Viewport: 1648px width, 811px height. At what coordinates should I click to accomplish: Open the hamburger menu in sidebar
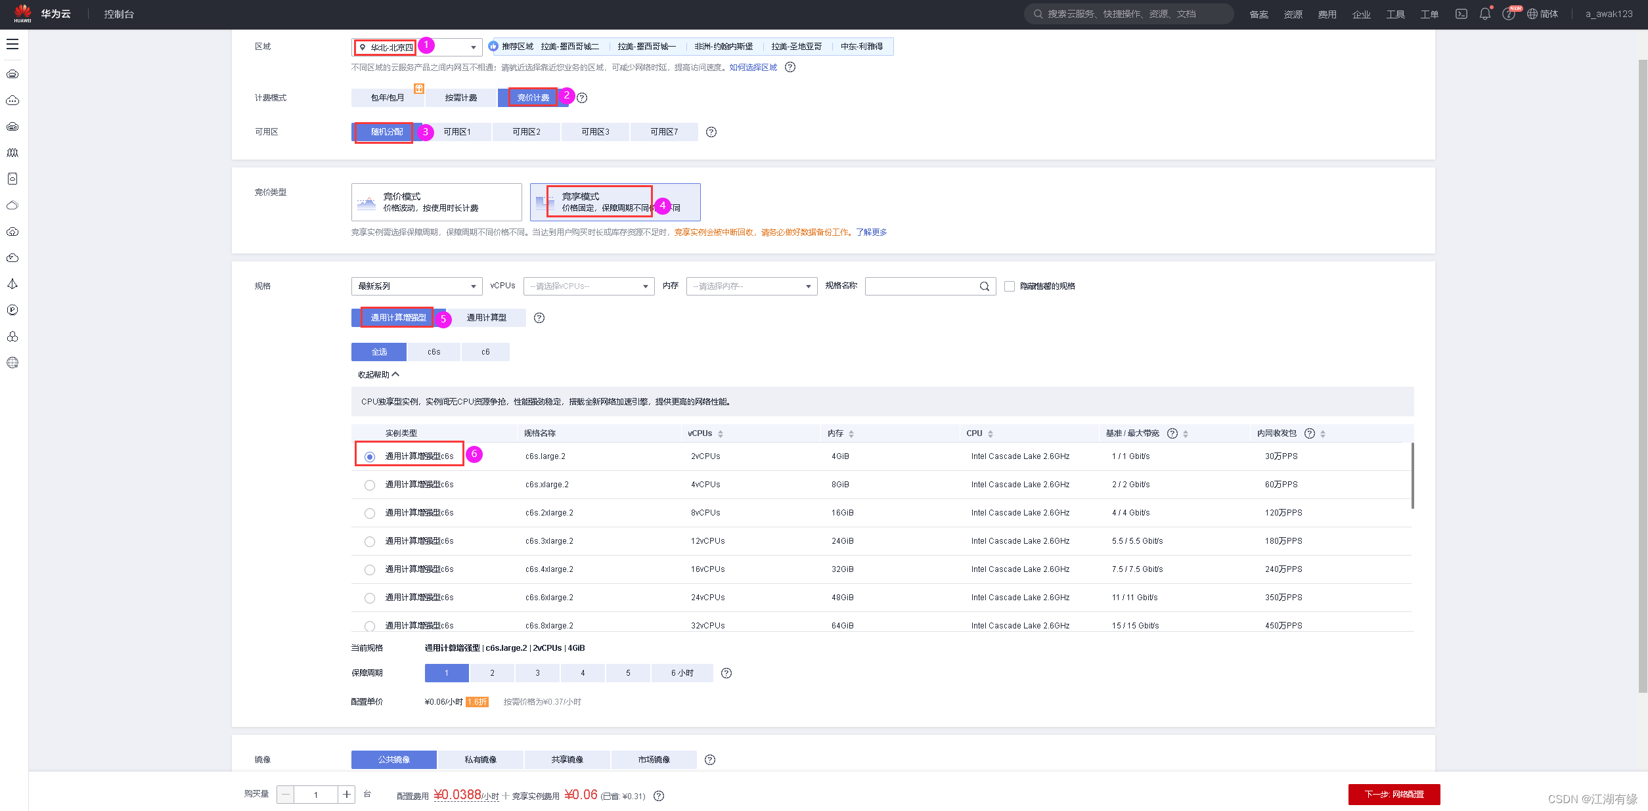pos(12,44)
